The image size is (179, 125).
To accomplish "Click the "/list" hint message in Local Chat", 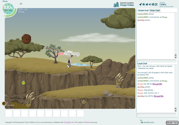I will coord(155,74).
